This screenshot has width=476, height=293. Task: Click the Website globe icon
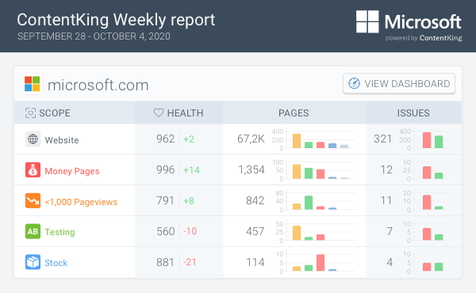(33, 139)
